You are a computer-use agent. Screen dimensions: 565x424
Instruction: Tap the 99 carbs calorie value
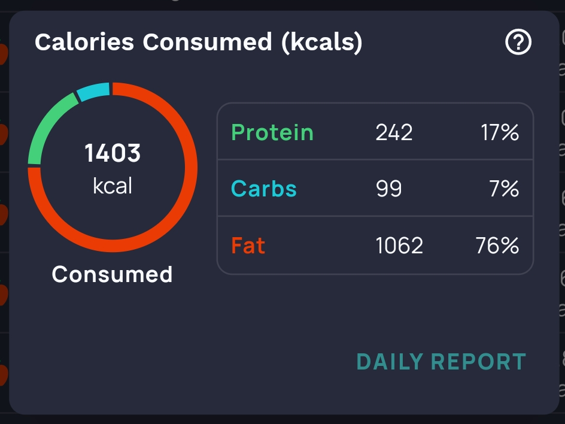tap(388, 189)
